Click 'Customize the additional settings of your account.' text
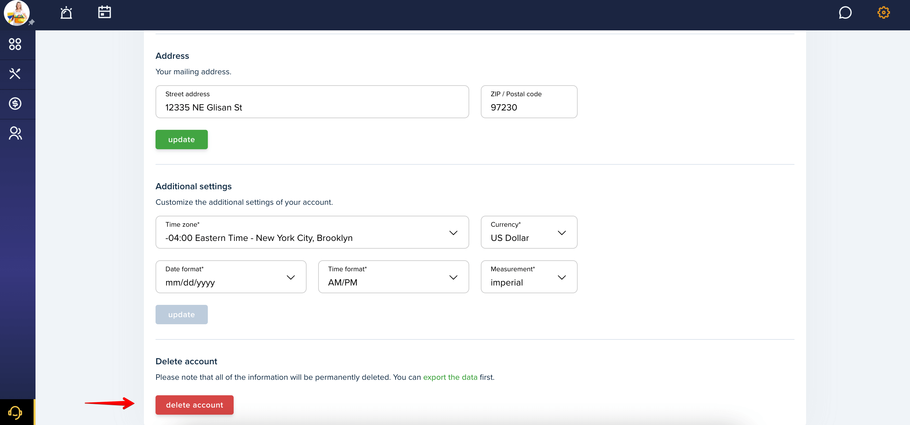The image size is (910, 425). (x=244, y=202)
